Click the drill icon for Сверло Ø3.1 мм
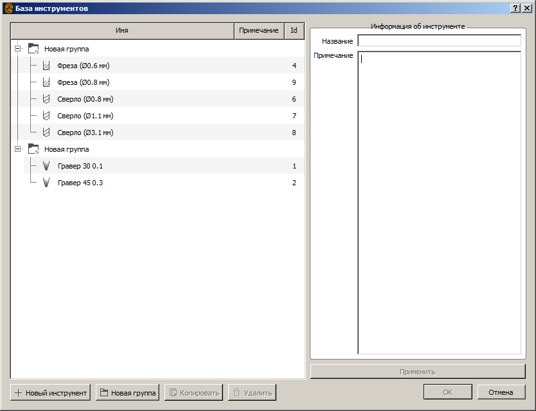Viewport: 536px width, 411px height. pos(46,132)
